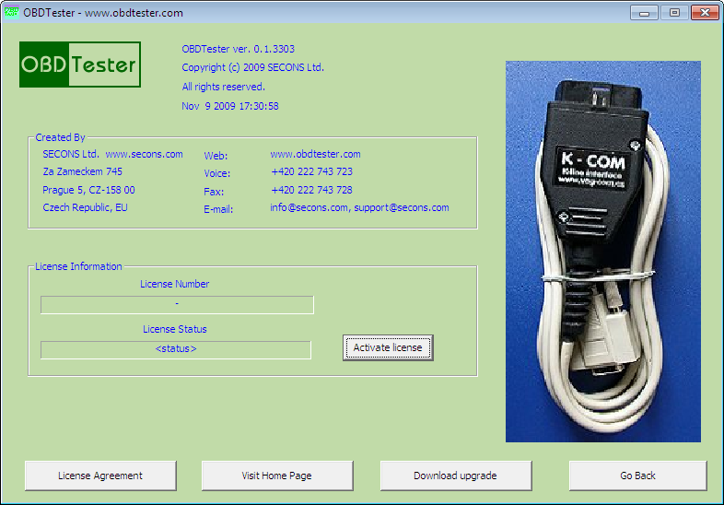The height and width of the screenshot is (505, 724).
Task: Select version text 'OBDTester ver. 0.1.3303'
Action: (238, 49)
